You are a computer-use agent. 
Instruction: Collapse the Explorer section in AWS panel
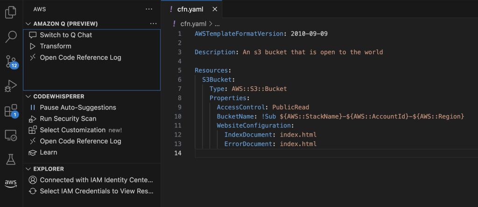pyautogui.click(x=28, y=169)
